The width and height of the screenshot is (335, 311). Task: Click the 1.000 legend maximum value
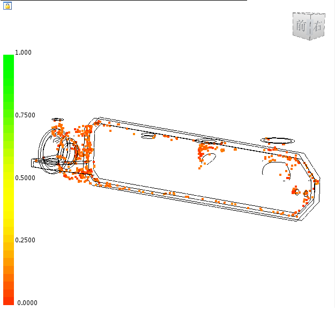click(23, 53)
